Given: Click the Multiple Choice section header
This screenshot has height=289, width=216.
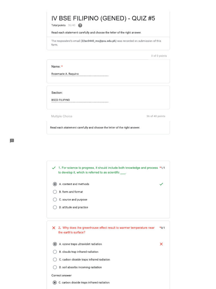Looking at the screenshot, I should [x=62, y=116].
